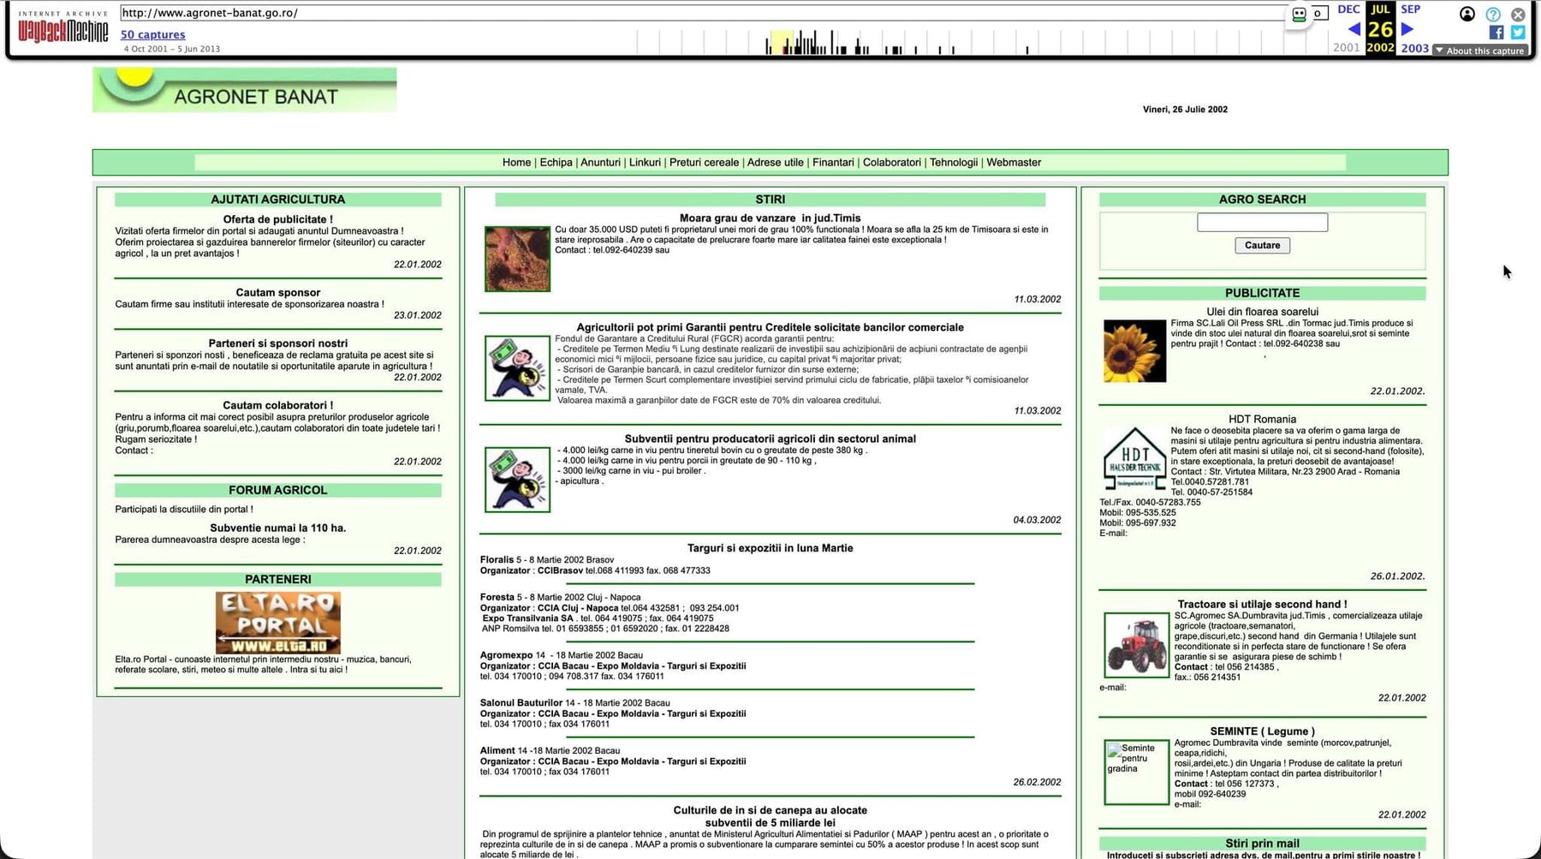Open the Linkuri menu item
Image resolution: width=1541 pixels, height=859 pixels.
point(645,163)
